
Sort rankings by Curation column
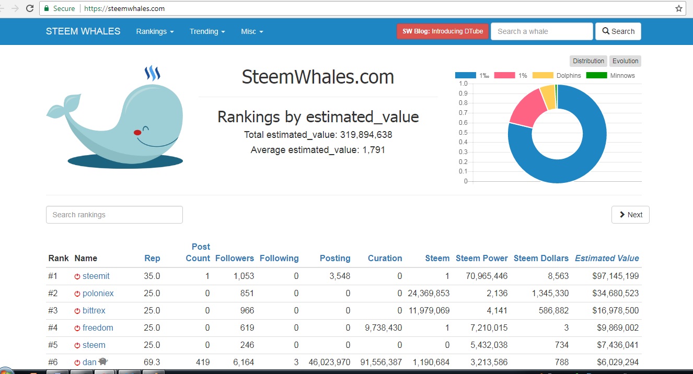coord(385,258)
